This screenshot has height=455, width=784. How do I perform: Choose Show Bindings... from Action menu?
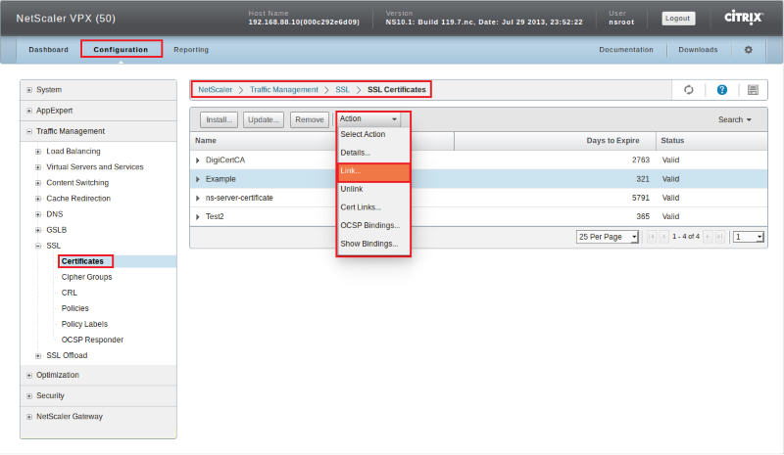coord(373,244)
